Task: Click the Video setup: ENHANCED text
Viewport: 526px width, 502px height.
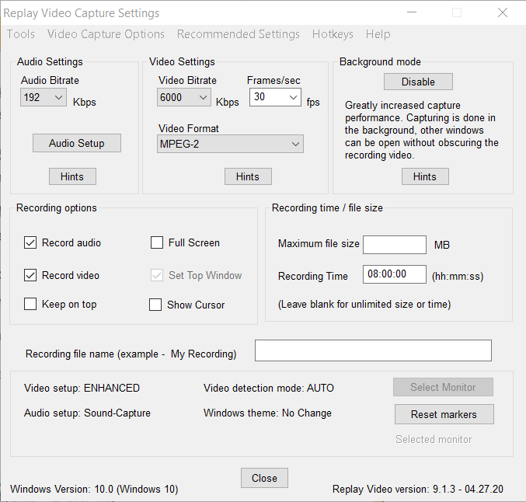Action: pos(82,388)
